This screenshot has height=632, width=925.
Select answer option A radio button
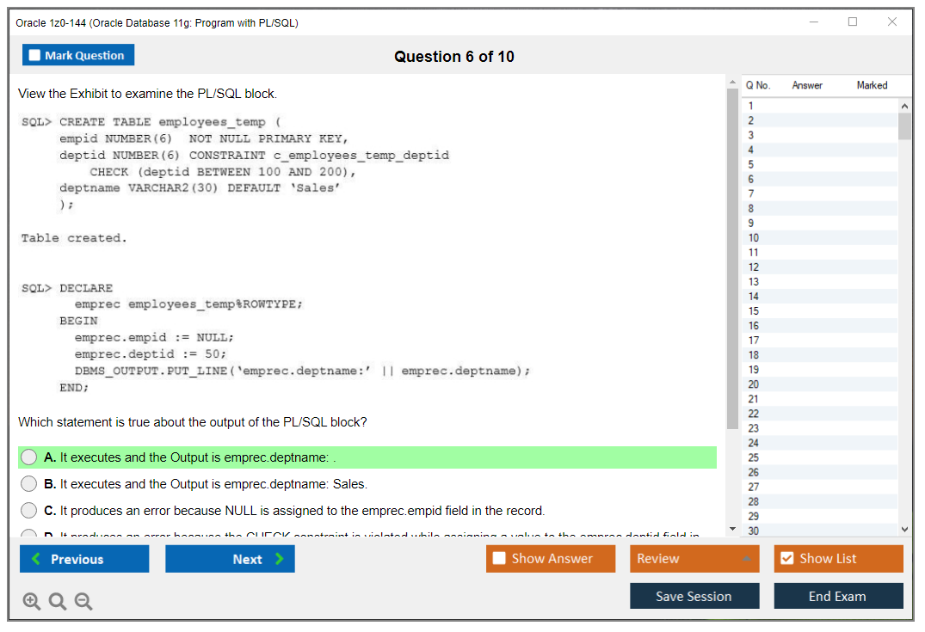(29, 457)
